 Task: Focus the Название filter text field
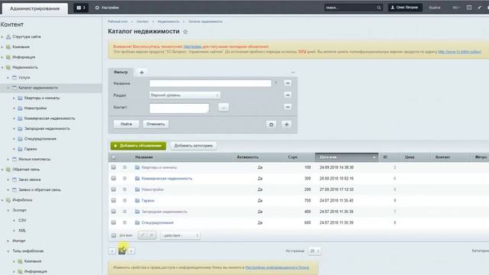(210, 83)
